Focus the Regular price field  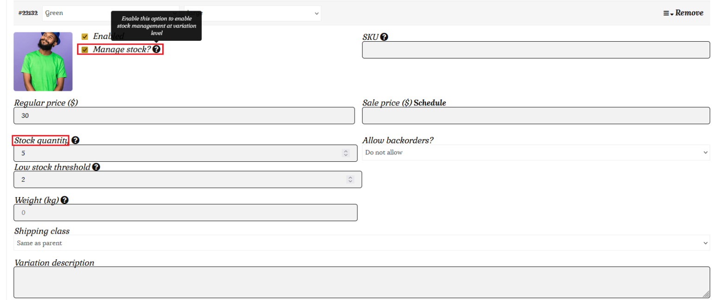tap(184, 116)
